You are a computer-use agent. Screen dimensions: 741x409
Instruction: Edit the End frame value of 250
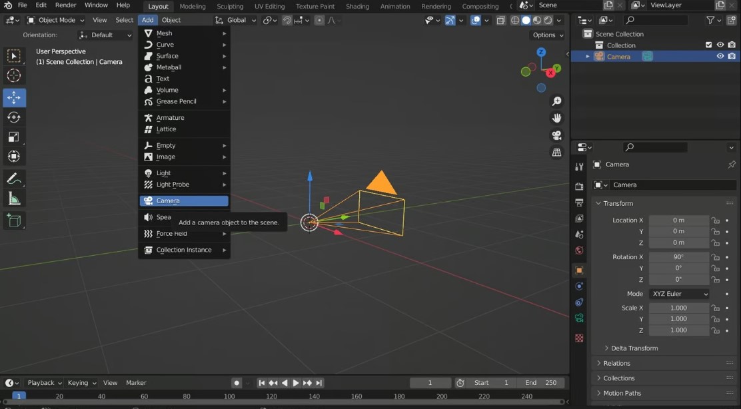[541, 382]
